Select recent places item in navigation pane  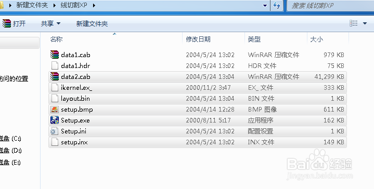point(14,78)
